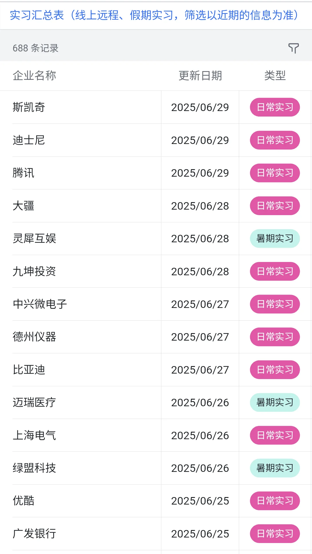Viewport: 312px width, 554px height.
Task: Select the 中兴微电子 company name
Action: pos(40,304)
